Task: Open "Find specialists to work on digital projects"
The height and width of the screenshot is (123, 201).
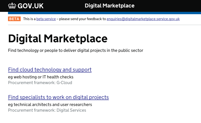Action: (58, 97)
